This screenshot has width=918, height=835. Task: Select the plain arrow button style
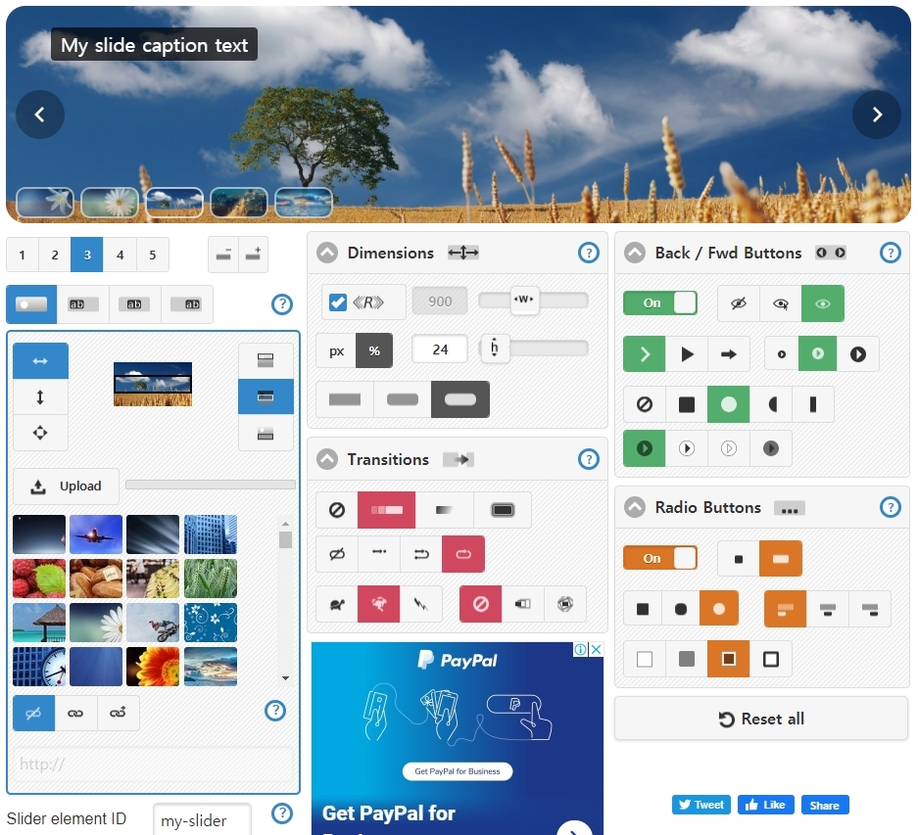click(x=729, y=354)
